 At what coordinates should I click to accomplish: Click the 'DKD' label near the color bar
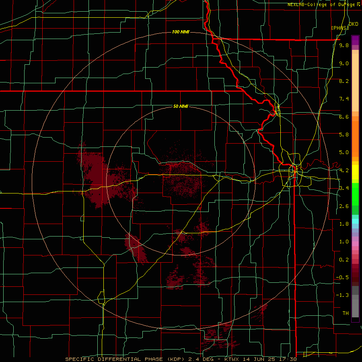354,24
